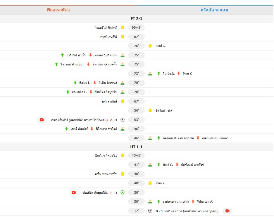Click the green arrow next to Balbo L.
This screenshot has width=274, height=217.
(x=76, y=83)
